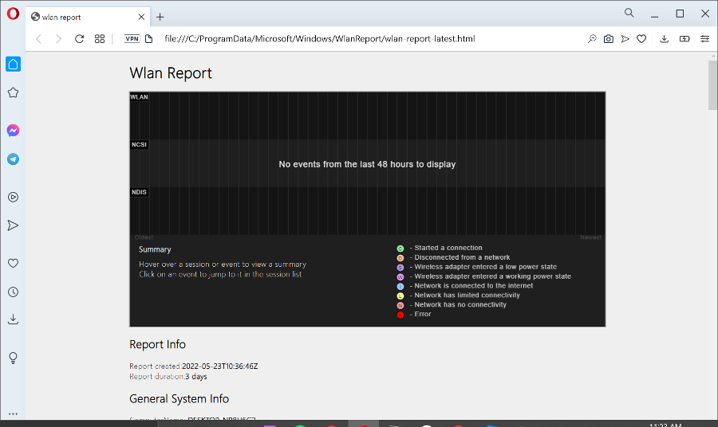Click the blue Network connected to internet dot
This screenshot has height=427, width=718.
400,286
